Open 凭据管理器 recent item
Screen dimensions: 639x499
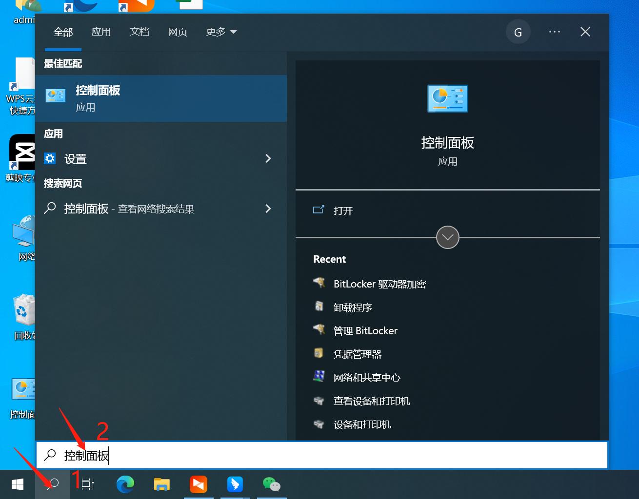[358, 354]
